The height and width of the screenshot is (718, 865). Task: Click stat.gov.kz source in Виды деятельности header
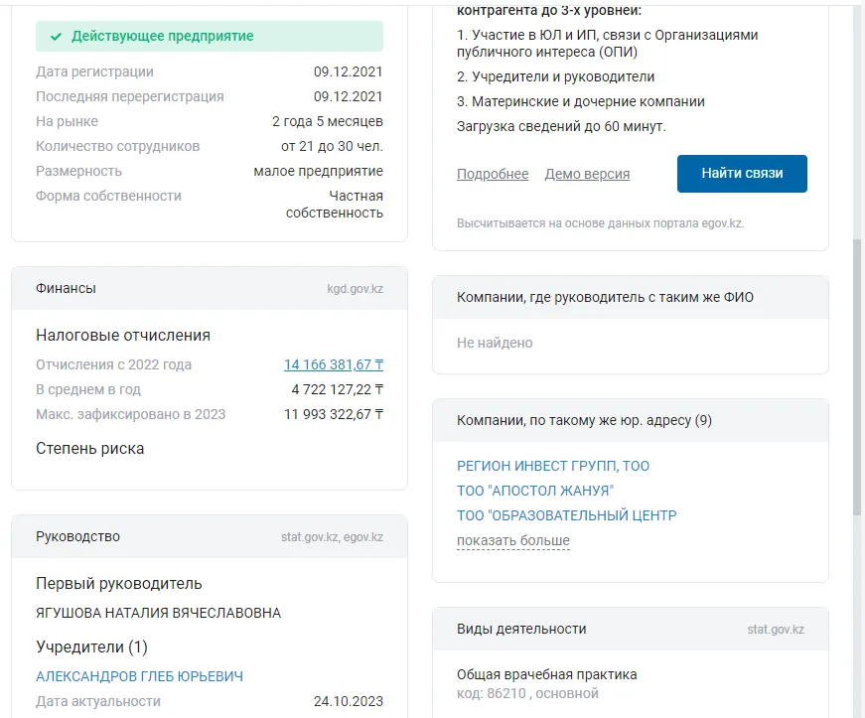coord(776,630)
